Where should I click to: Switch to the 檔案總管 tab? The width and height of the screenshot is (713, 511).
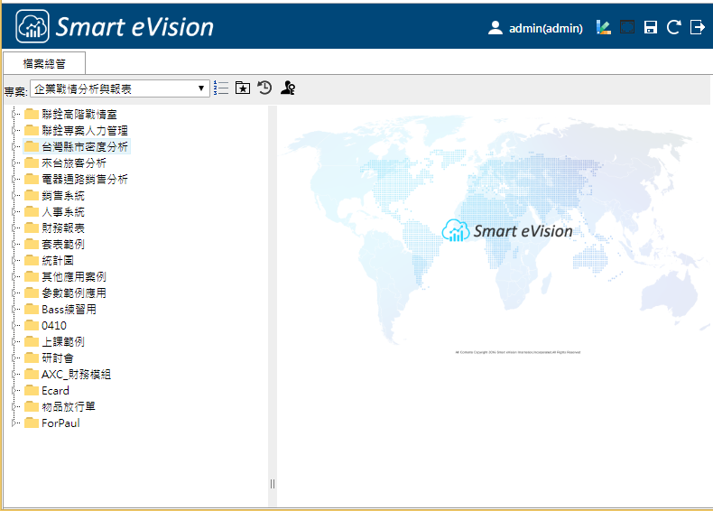(x=44, y=63)
